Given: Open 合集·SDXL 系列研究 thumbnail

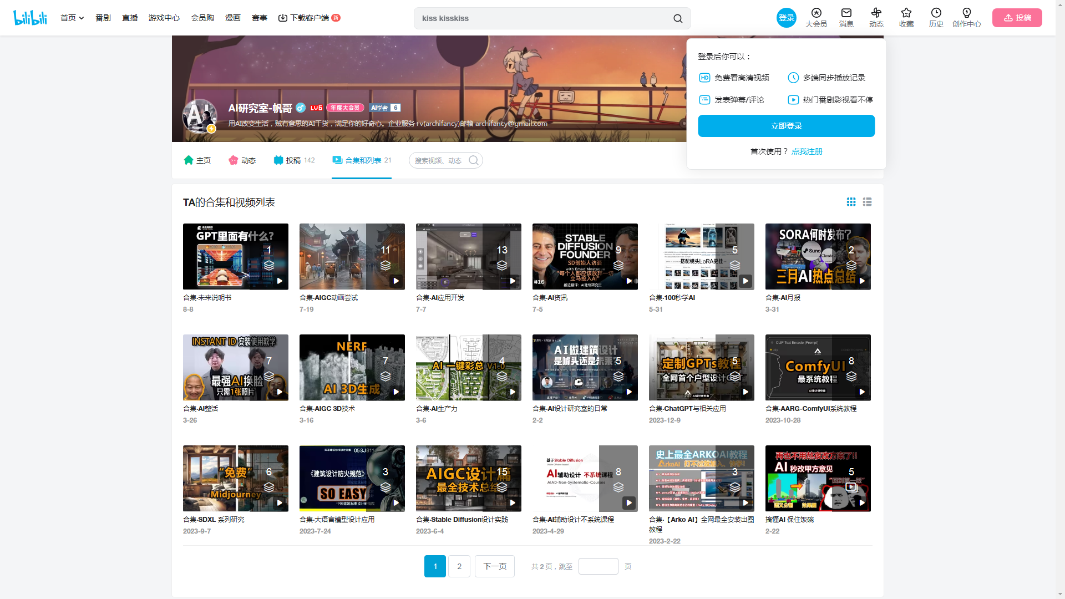Looking at the screenshot, I should (236, 478).
